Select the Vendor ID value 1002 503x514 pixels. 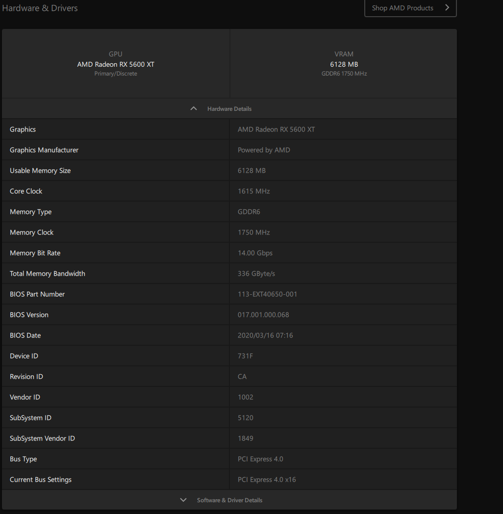246,397
